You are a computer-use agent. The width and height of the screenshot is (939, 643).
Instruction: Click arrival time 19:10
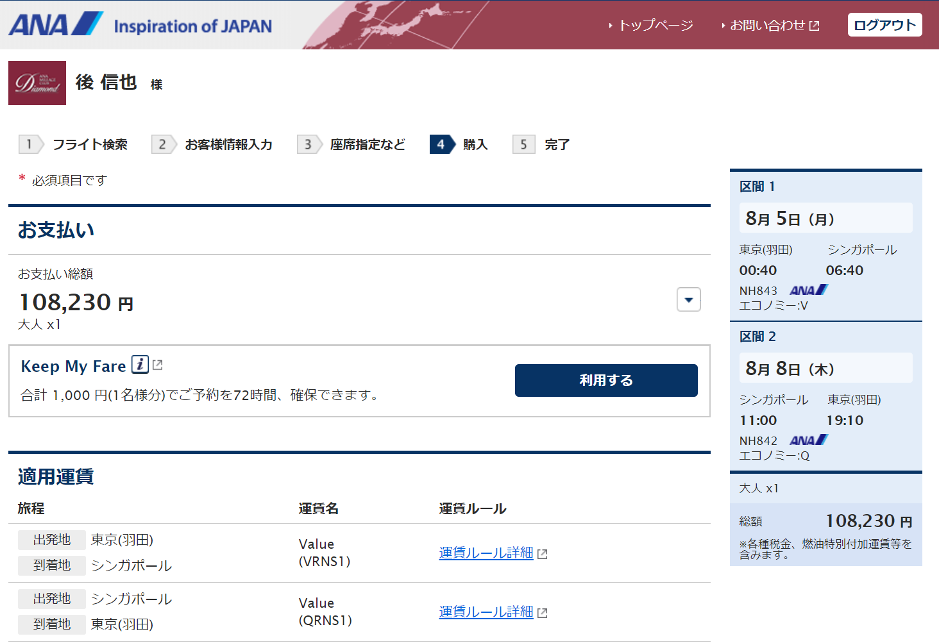(845, 421)
